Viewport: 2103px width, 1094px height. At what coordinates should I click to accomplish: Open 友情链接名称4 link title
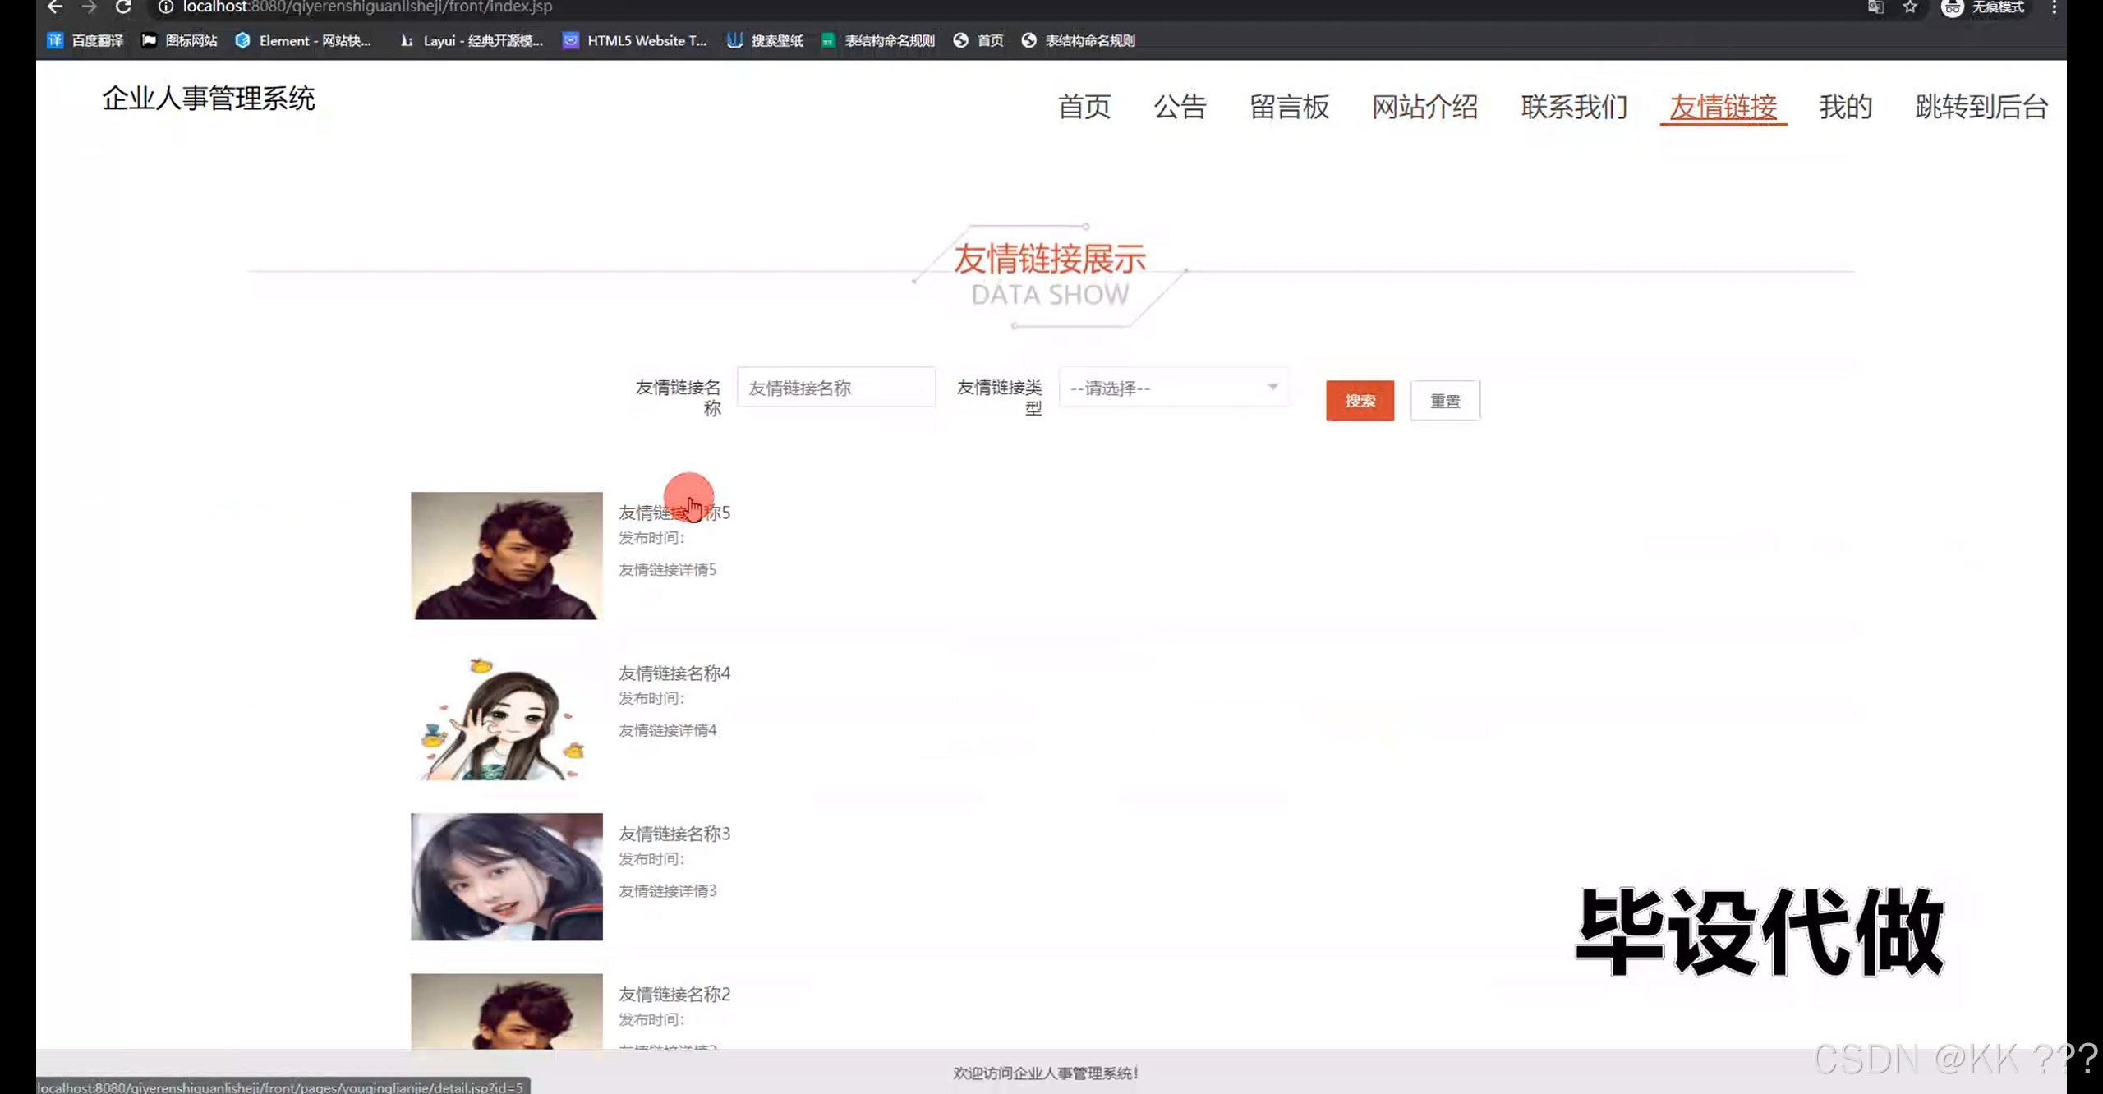coord(674,673)
